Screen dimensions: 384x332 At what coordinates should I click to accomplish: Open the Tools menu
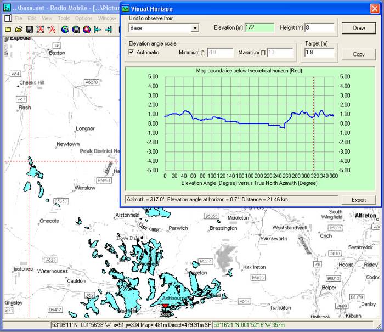click(x=64, y=18)
